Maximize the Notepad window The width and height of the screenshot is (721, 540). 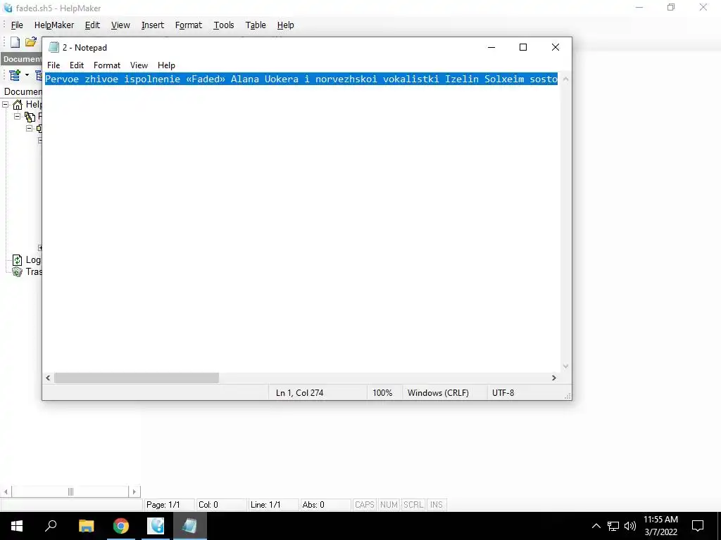(523, 47)
